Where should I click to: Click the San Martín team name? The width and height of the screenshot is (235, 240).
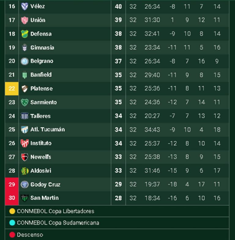(x=44, y=198)
